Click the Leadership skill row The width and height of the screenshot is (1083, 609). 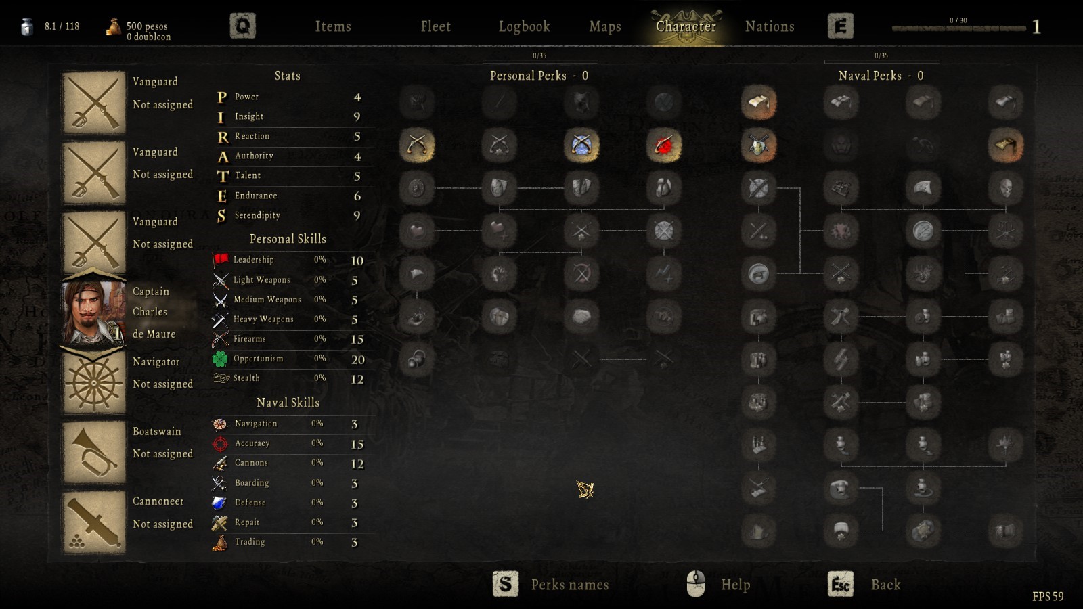pyautogui.click(x=290, y=260)
